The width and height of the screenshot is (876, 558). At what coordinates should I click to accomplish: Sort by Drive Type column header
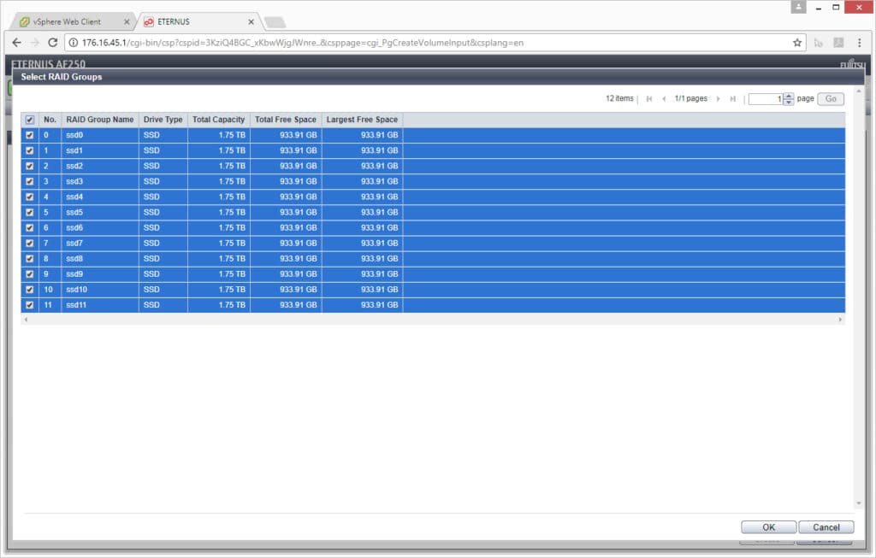[x=163, y=120]
